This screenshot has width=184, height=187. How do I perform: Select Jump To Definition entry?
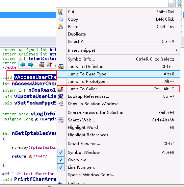119,67
